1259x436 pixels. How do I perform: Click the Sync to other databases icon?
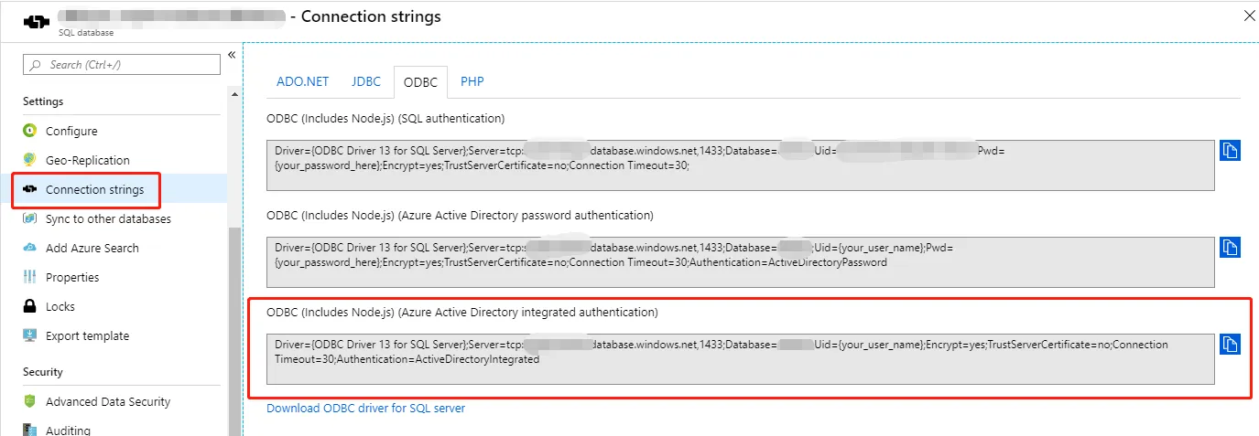(30, 218)
